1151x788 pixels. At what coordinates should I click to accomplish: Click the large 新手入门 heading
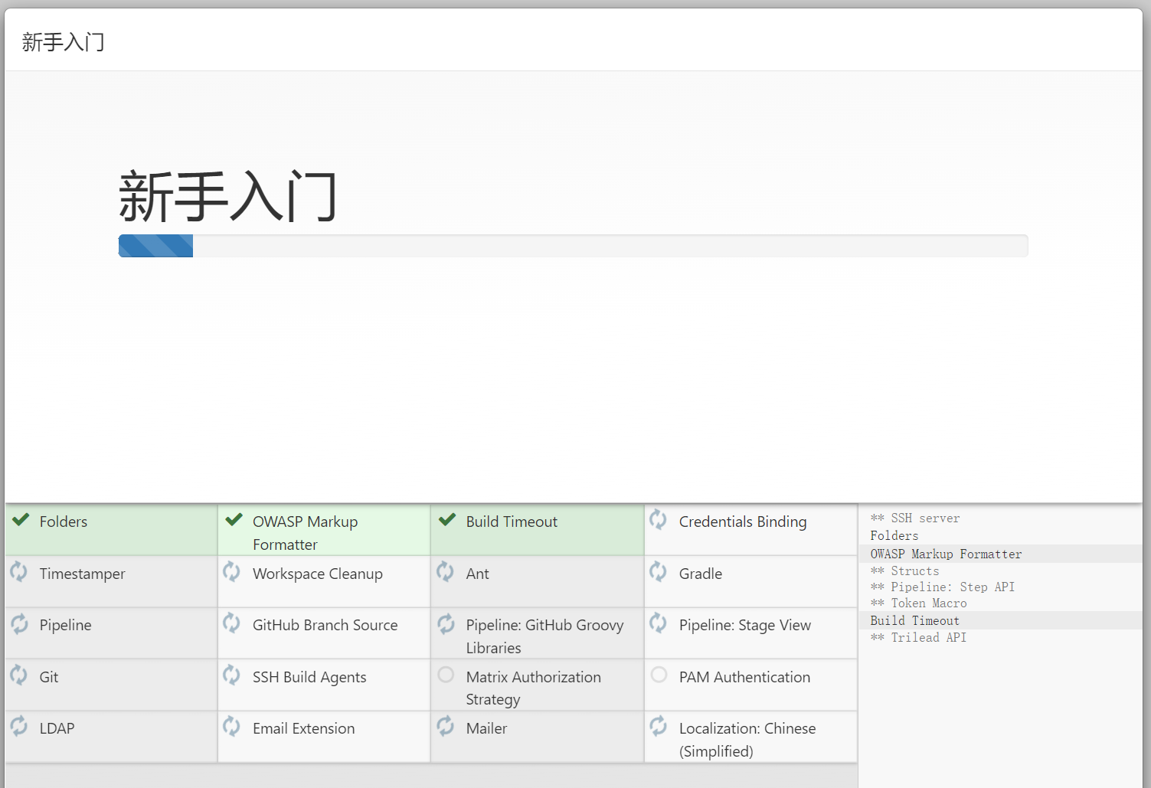pos(228,197)
